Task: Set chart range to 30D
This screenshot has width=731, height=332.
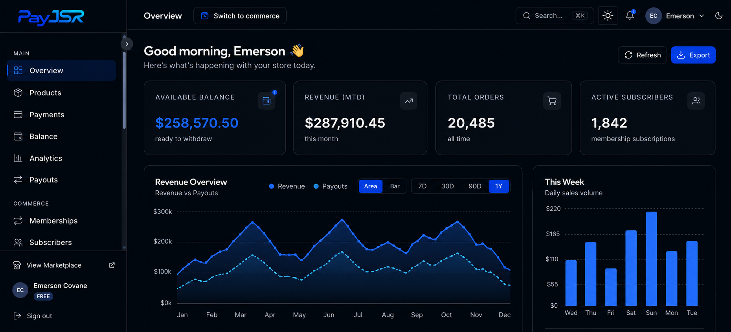Action: (448, 186)
